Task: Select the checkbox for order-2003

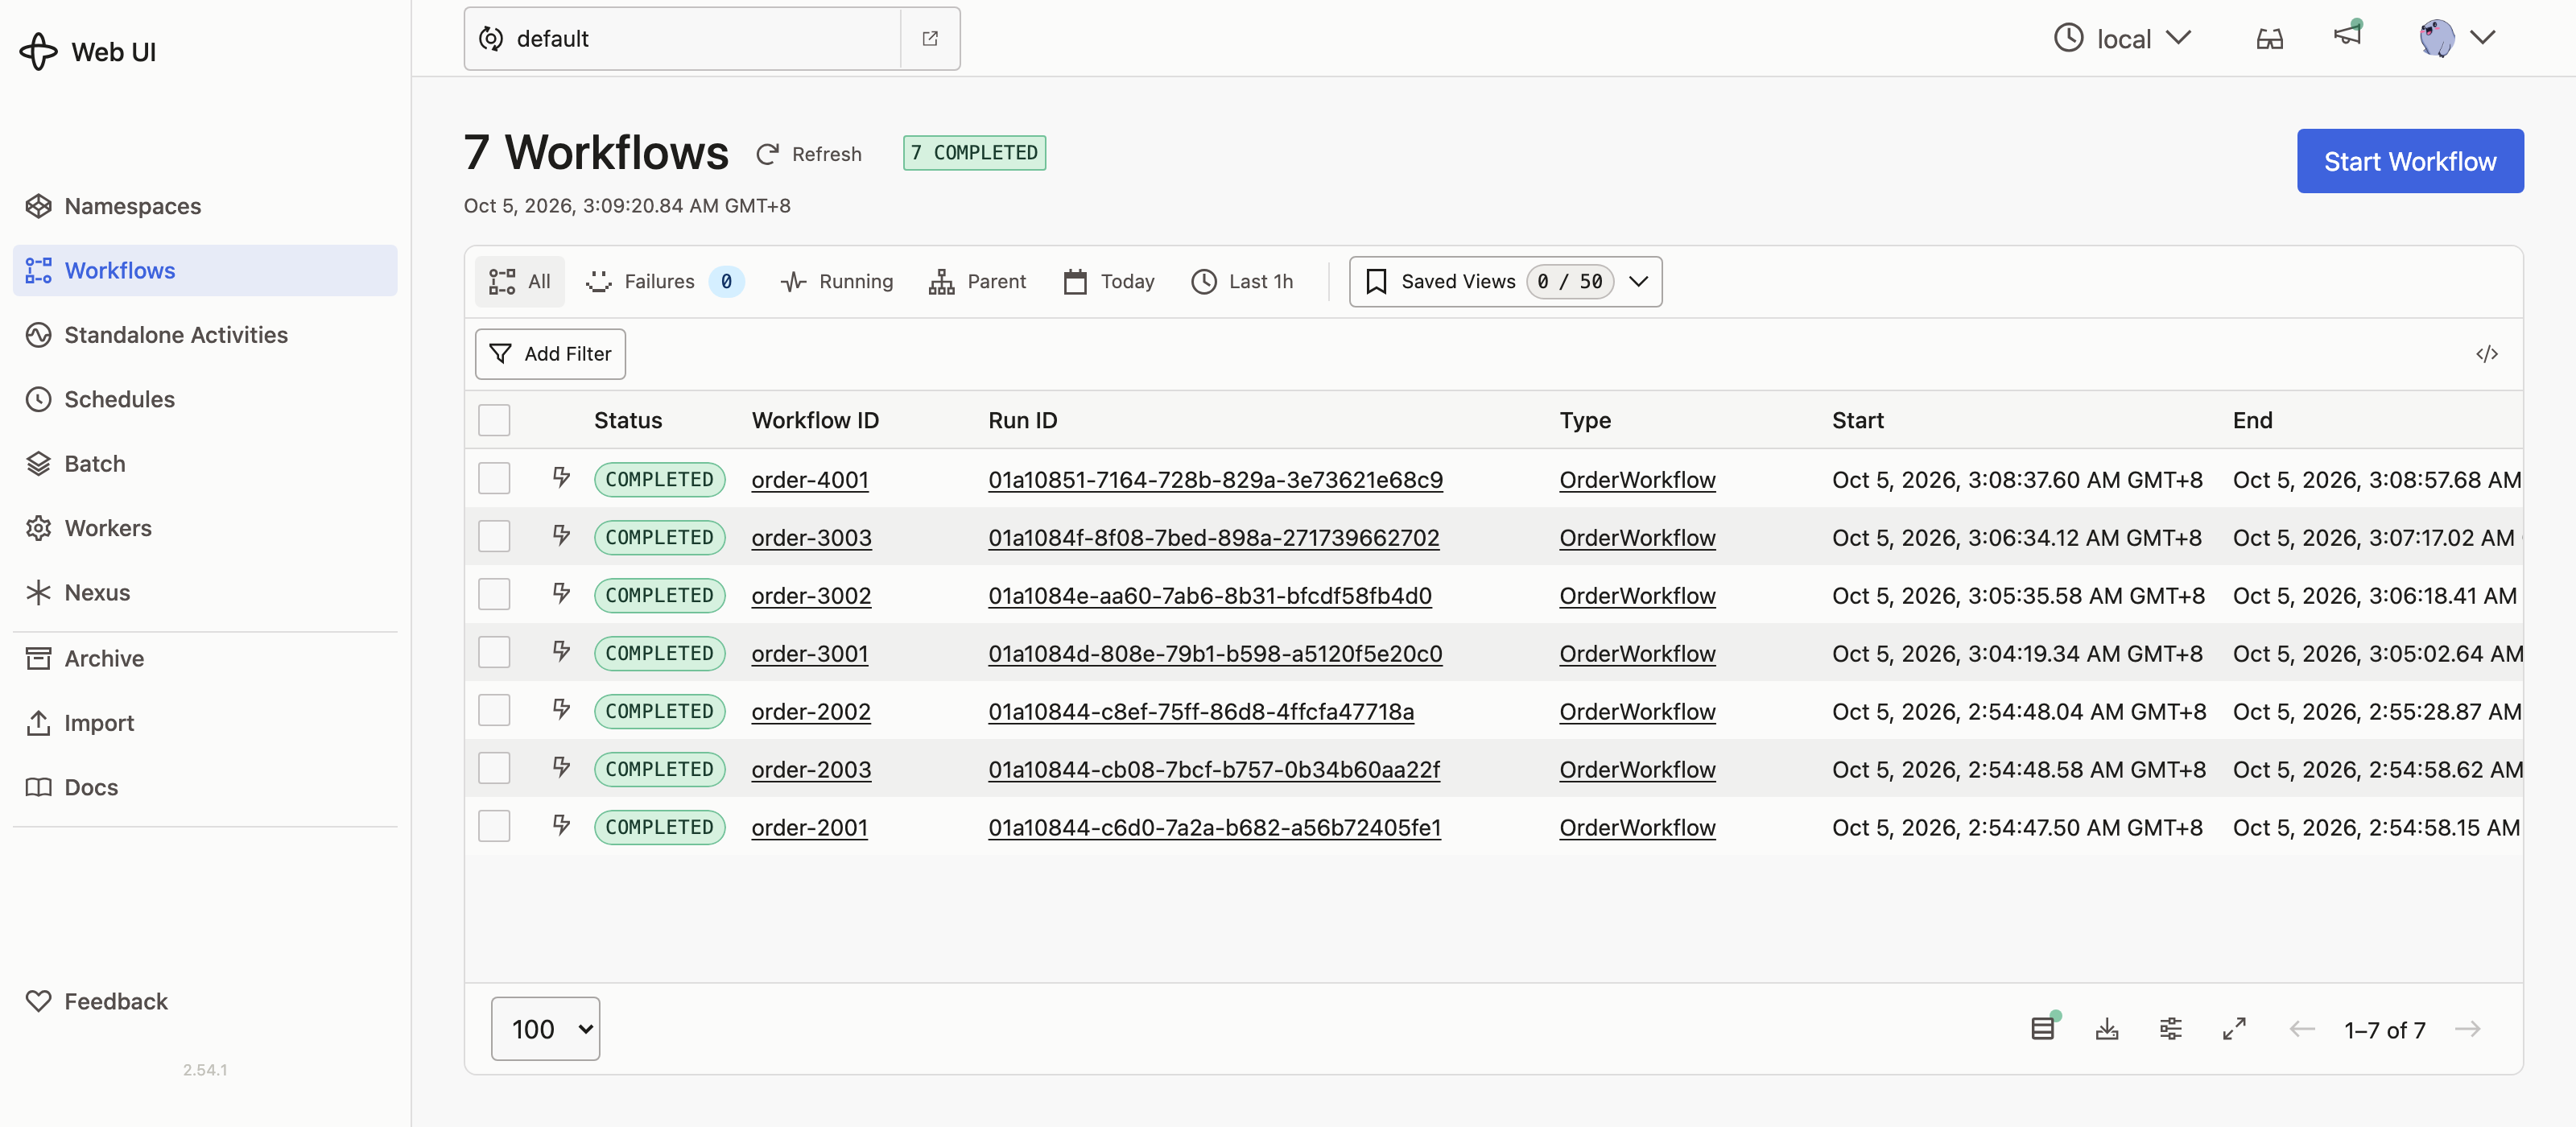Action: 494,768
